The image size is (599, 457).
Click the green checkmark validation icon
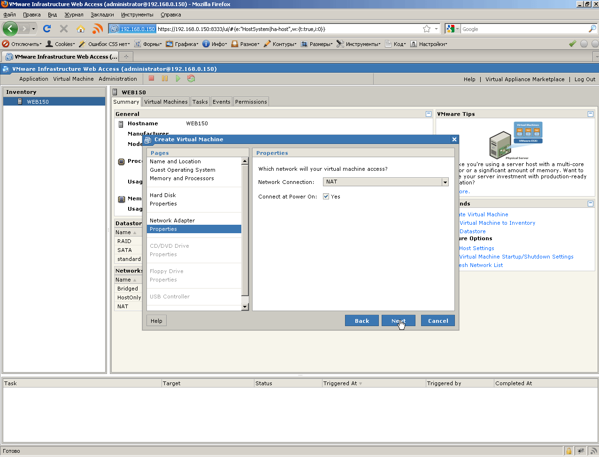[572, 44]
